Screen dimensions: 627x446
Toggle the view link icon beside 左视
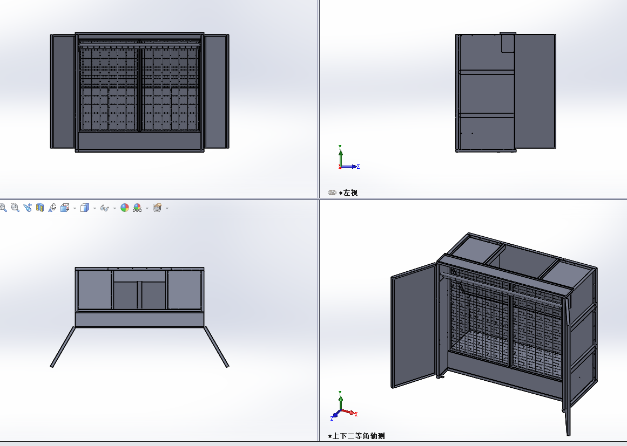click(332, 193)
